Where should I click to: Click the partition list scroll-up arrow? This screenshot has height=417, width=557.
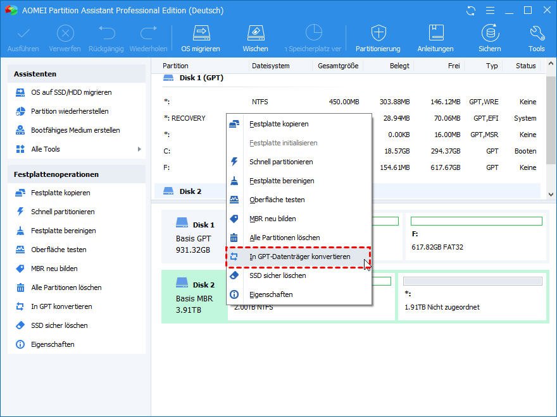(551, 64)
